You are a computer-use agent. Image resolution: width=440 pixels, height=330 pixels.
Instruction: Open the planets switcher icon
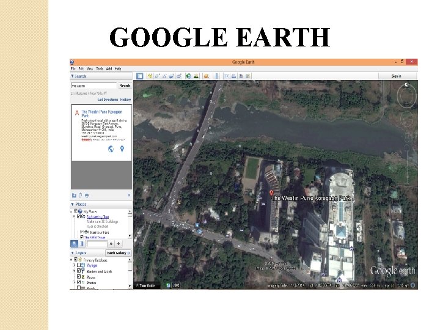207,76
